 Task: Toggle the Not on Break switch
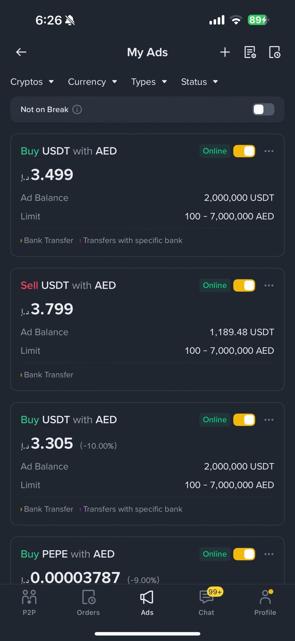point(263,109)
